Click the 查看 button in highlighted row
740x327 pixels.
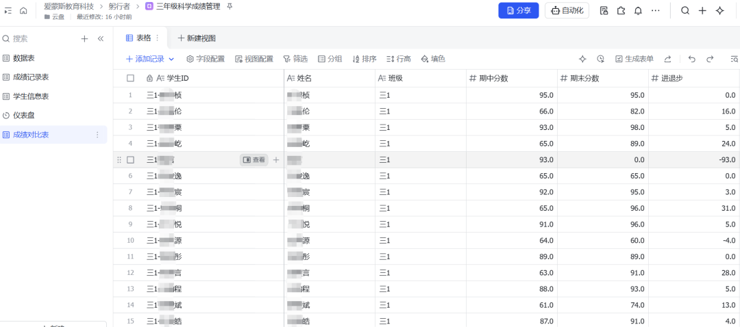[x=254, y=159]
